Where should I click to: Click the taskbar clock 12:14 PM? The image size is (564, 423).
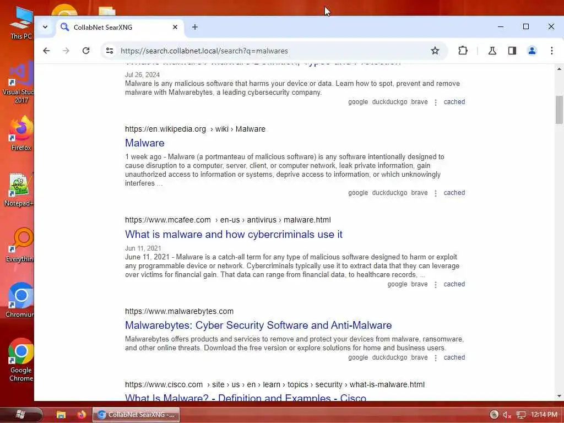click(544, 415)
